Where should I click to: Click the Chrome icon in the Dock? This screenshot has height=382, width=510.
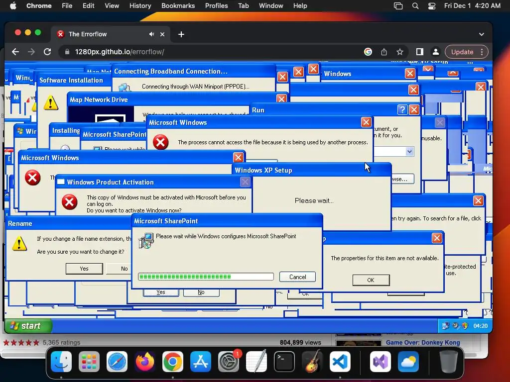click(173, 362)
